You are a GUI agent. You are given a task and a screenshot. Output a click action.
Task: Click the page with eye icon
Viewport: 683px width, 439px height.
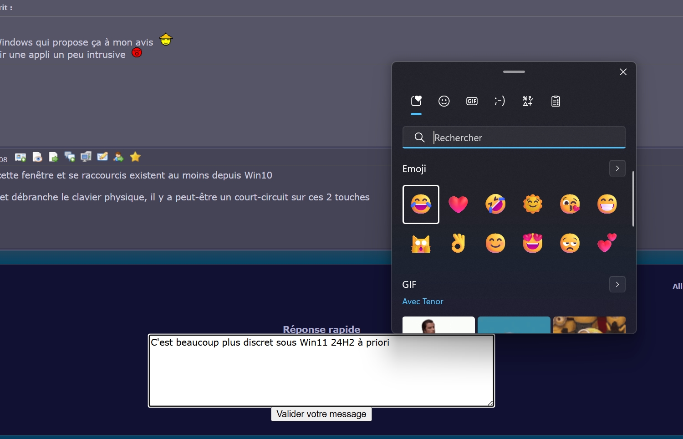[x=37, y=157]
